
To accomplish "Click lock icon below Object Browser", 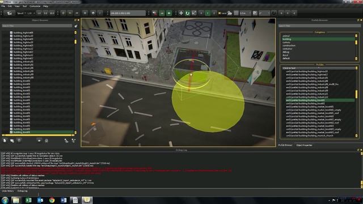I will (47, 141).
